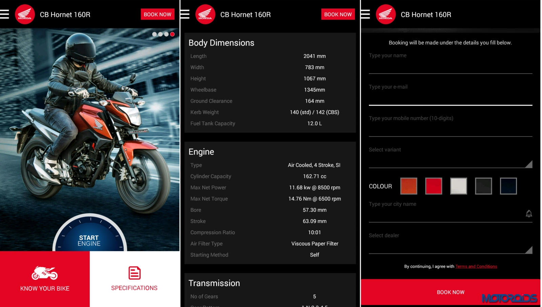This screenshot has width=542, height=307.
Task: Pick the dark blue colour swatch
Action: [x=508, y=186]
